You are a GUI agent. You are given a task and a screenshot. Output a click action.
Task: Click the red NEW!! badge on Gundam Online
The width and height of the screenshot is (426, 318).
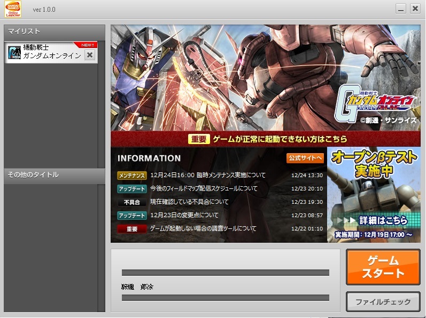point(88,45)
